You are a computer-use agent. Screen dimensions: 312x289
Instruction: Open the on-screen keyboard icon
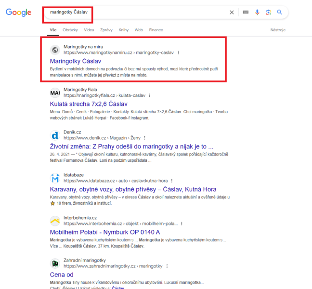(246, 13)
